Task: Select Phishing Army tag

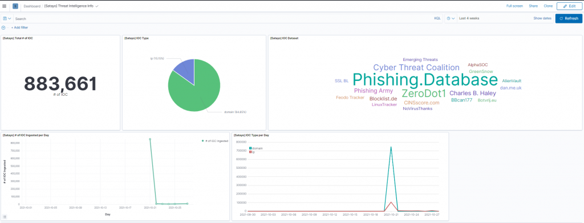Action: coord(373,91)
